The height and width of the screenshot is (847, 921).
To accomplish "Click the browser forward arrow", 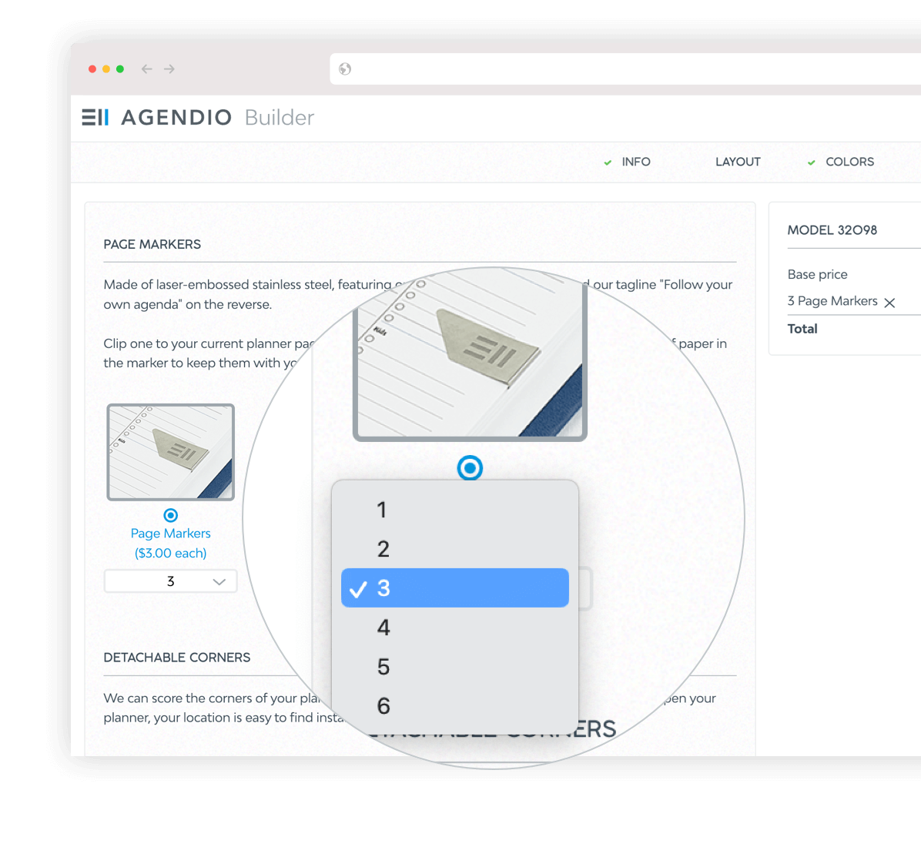I will (169, 69).
